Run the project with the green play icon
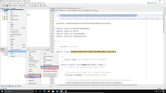 click(38, 5)
